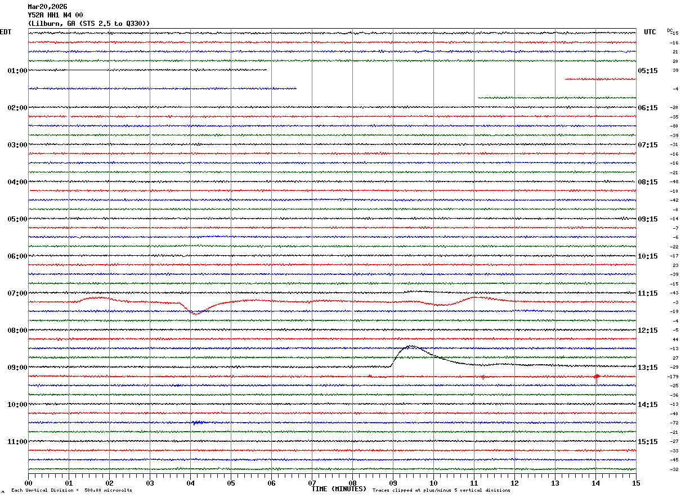Viewport: 681px width, 498px height.
Task: Click the 11:15 UTC row label
Action: pos(647,293)
